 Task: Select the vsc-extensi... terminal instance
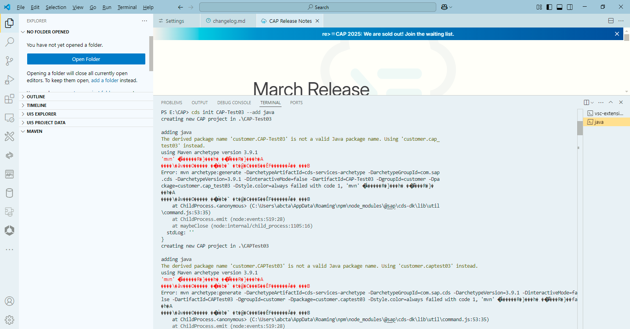pos(606,113)
